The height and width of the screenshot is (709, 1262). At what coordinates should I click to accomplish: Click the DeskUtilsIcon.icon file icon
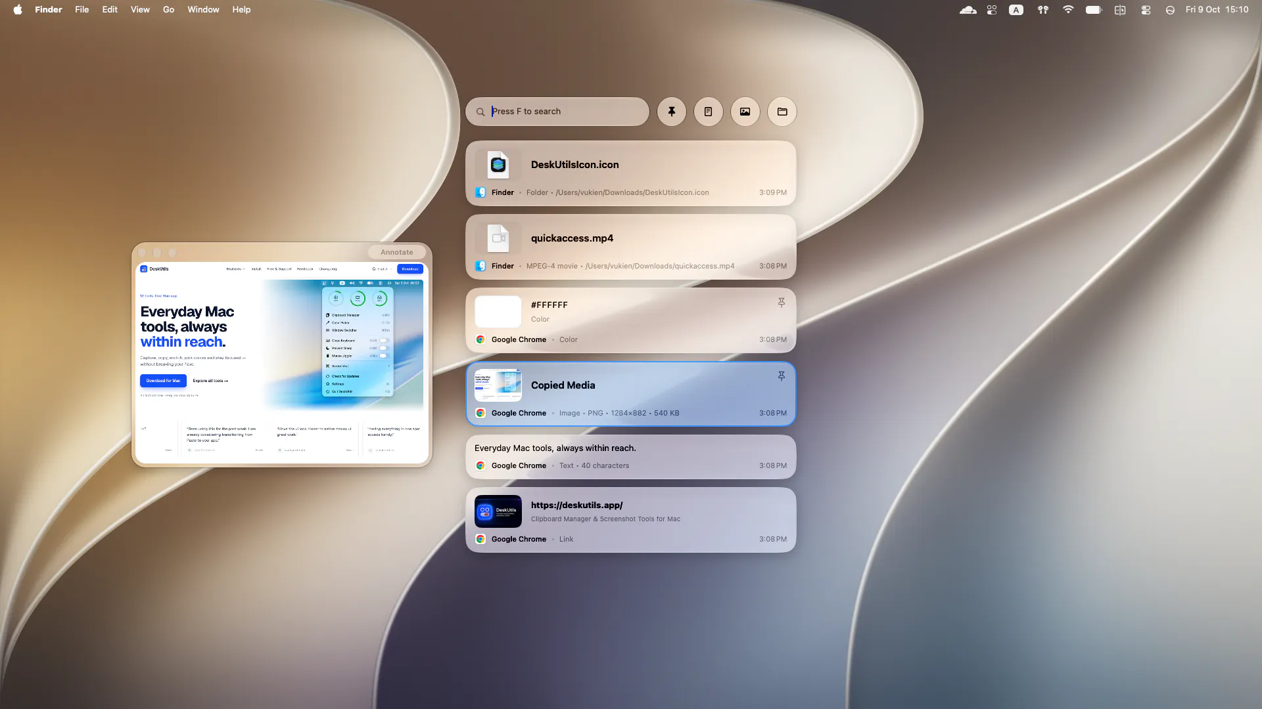pos(498,165)
